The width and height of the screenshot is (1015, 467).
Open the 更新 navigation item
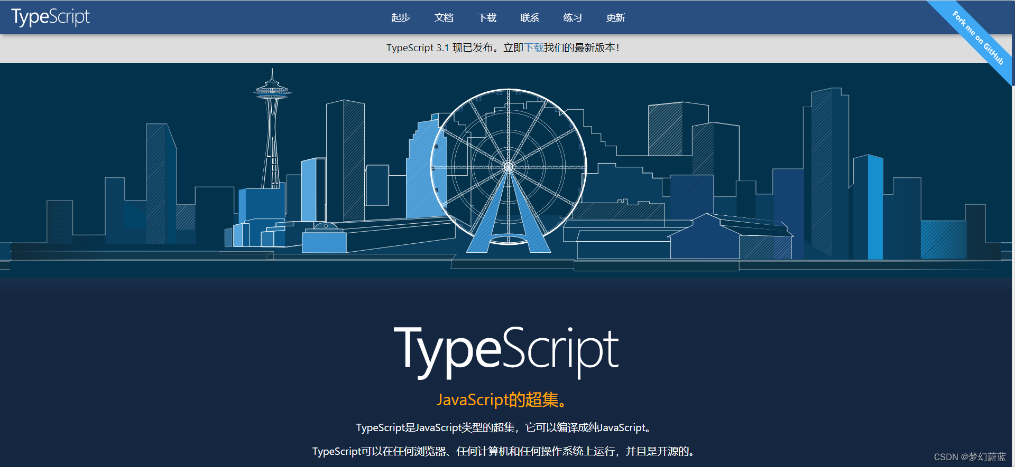pos(616,18)
